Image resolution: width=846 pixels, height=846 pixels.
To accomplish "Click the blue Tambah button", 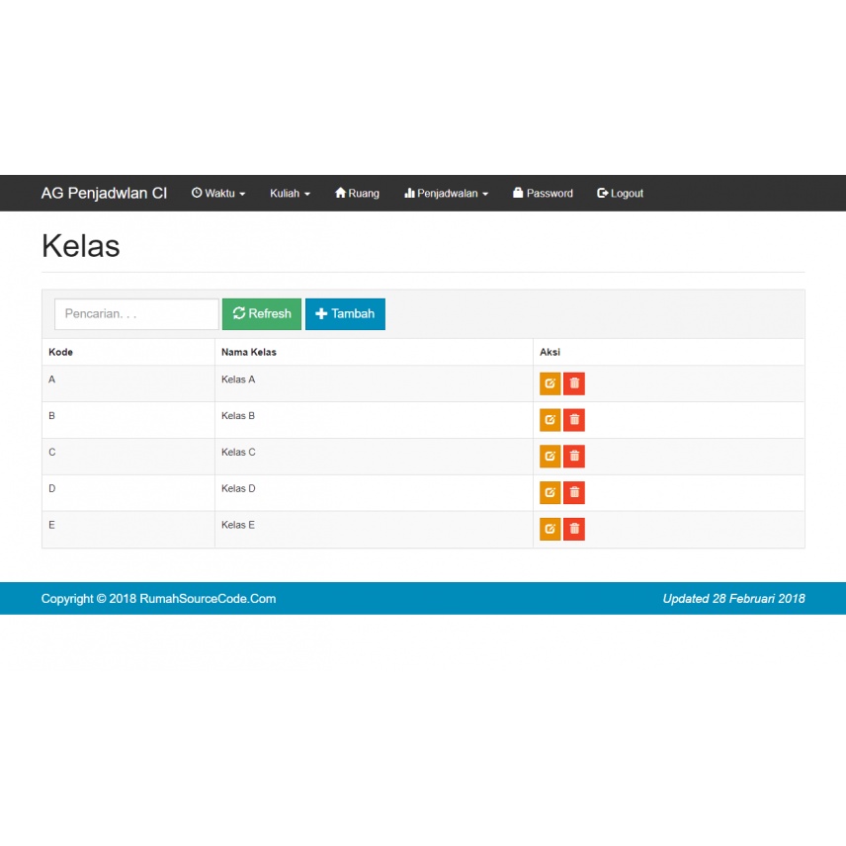I will click(345, 314).
